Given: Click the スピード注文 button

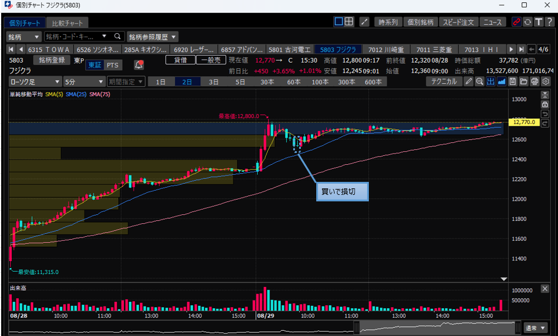Looking at the screenshot, I should (x=458, y=22).
